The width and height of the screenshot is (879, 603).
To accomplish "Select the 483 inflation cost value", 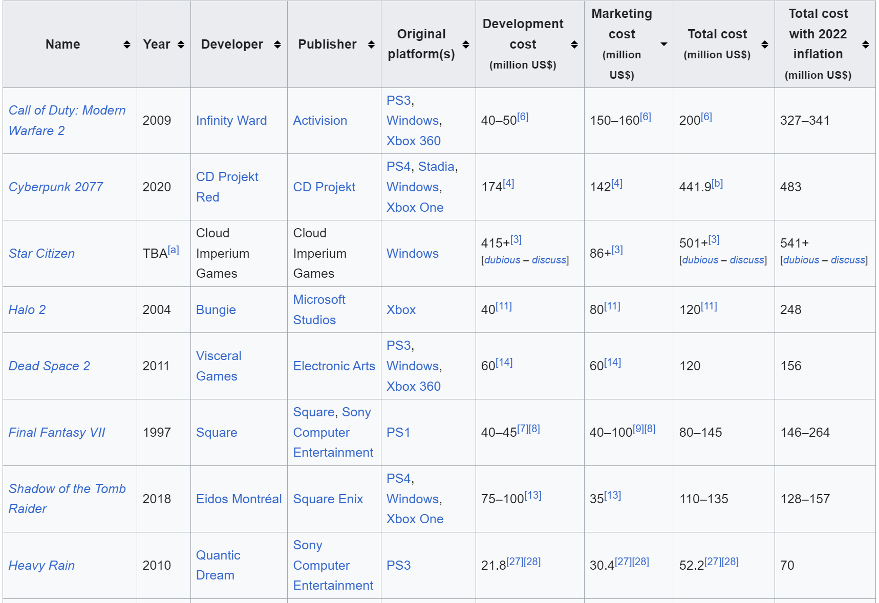I will [x=791, y=187].
